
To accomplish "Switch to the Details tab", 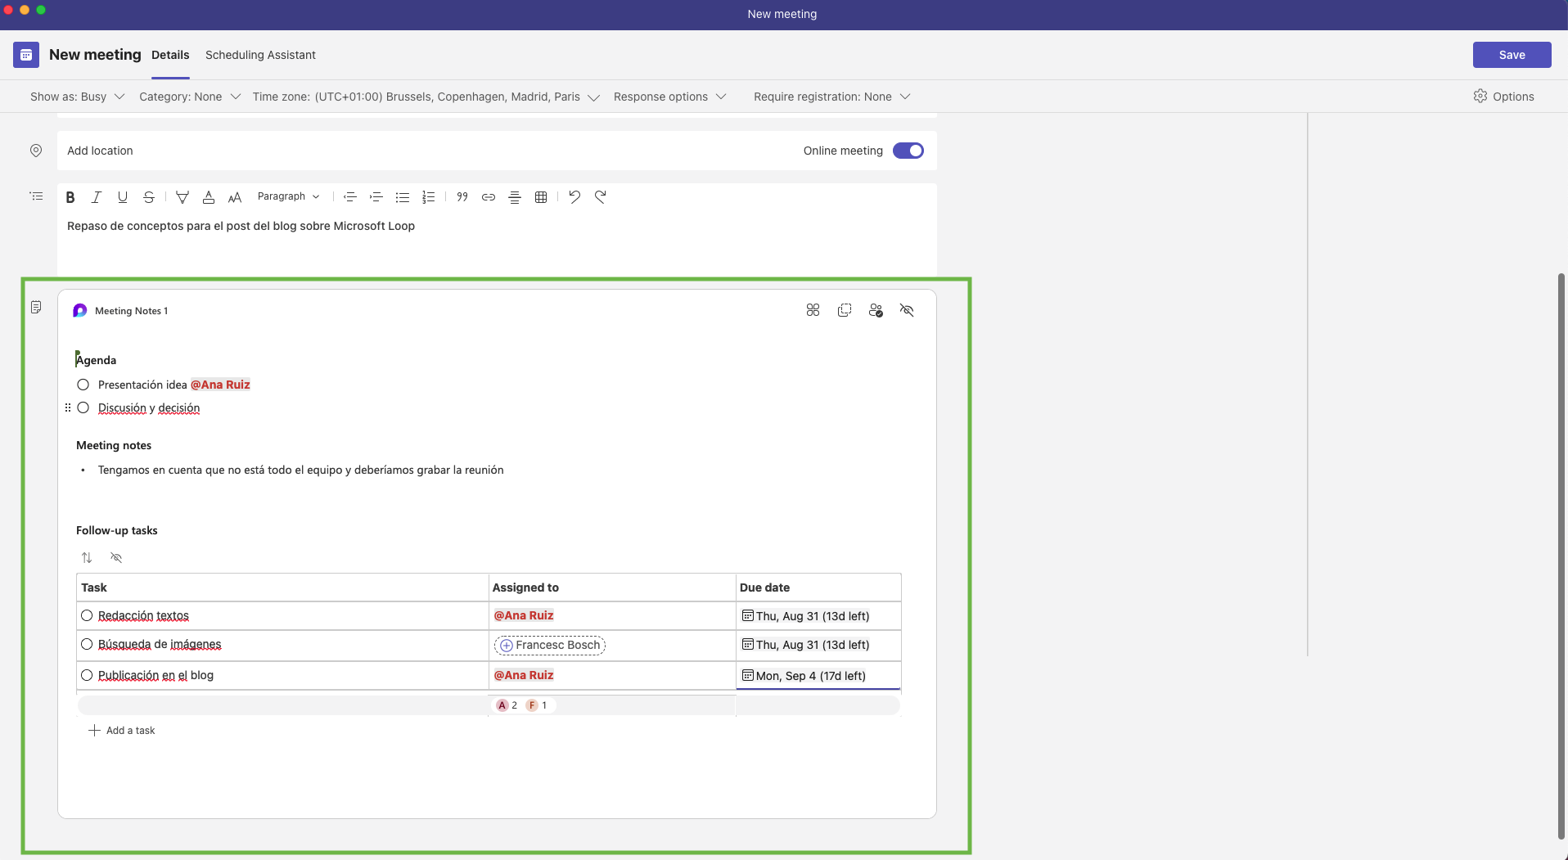I will (170, 55).
